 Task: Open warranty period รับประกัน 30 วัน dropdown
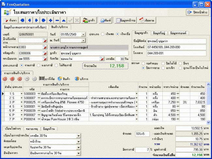tap(78, 147)
